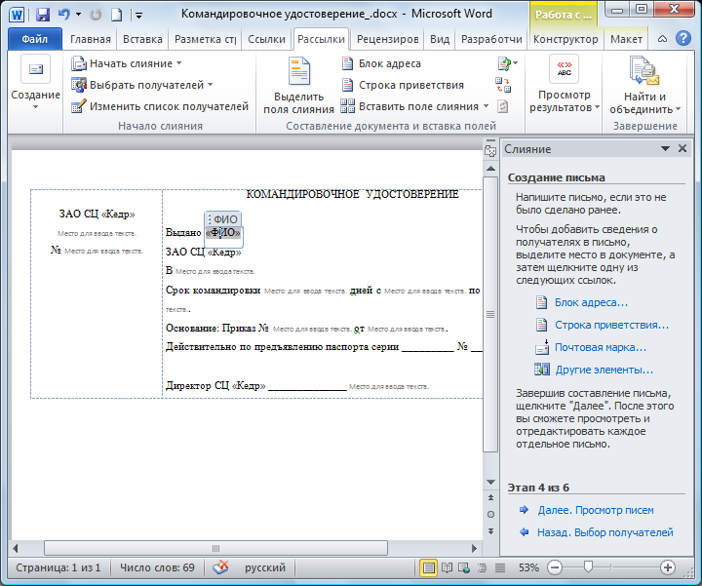Switch to the Главная ribbon tab
Viewport: 702px width, 586px height.
point(91,39)
